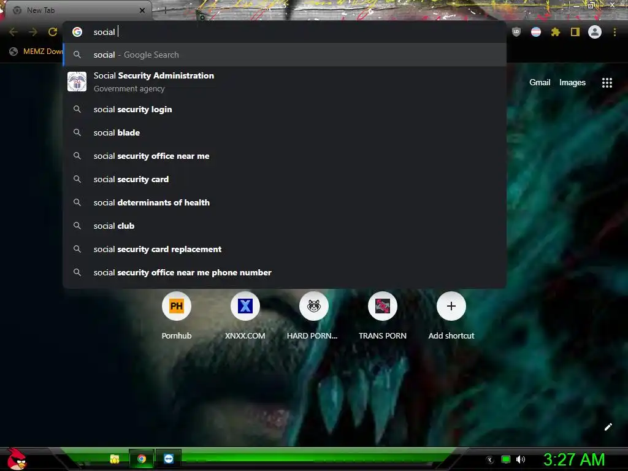Viewport: 628px width, 471px height.
Task: Choose 'social security login' suggestion
Action: coord(285,109)
